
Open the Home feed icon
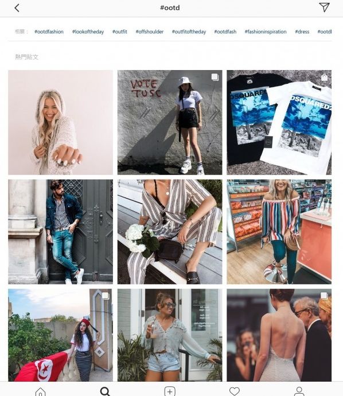(x=40, y=392)
